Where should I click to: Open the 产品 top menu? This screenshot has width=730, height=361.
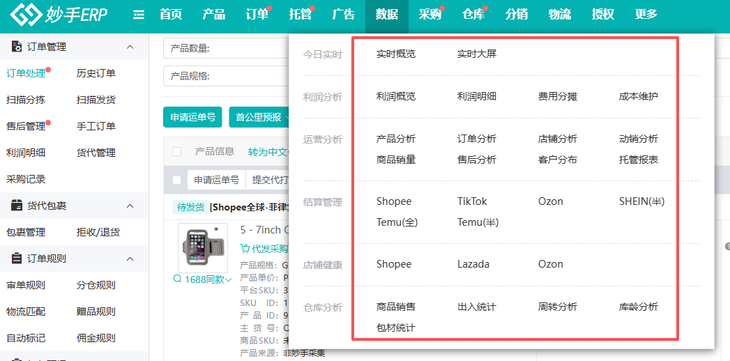point(214,15)
